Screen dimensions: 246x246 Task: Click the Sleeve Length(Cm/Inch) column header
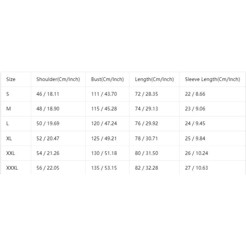point(212,79)
